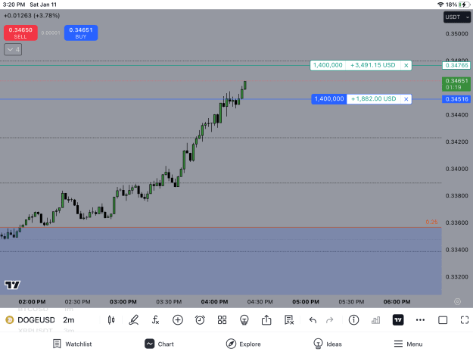Undo the last chart action
The image size is (473, 355).
tap(313, 320)
